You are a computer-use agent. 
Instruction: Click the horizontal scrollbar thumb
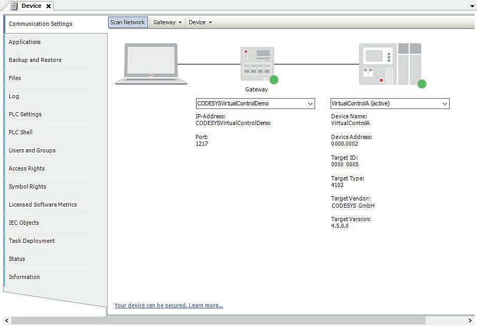[x=218, y=321]
